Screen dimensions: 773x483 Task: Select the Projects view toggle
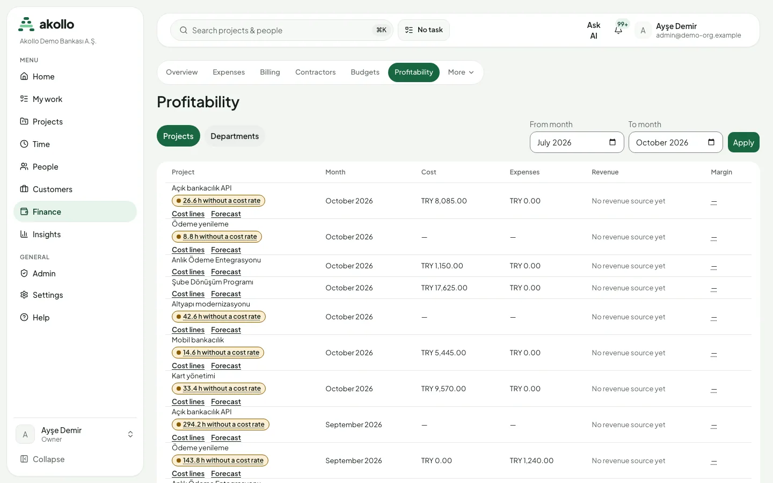178,136
